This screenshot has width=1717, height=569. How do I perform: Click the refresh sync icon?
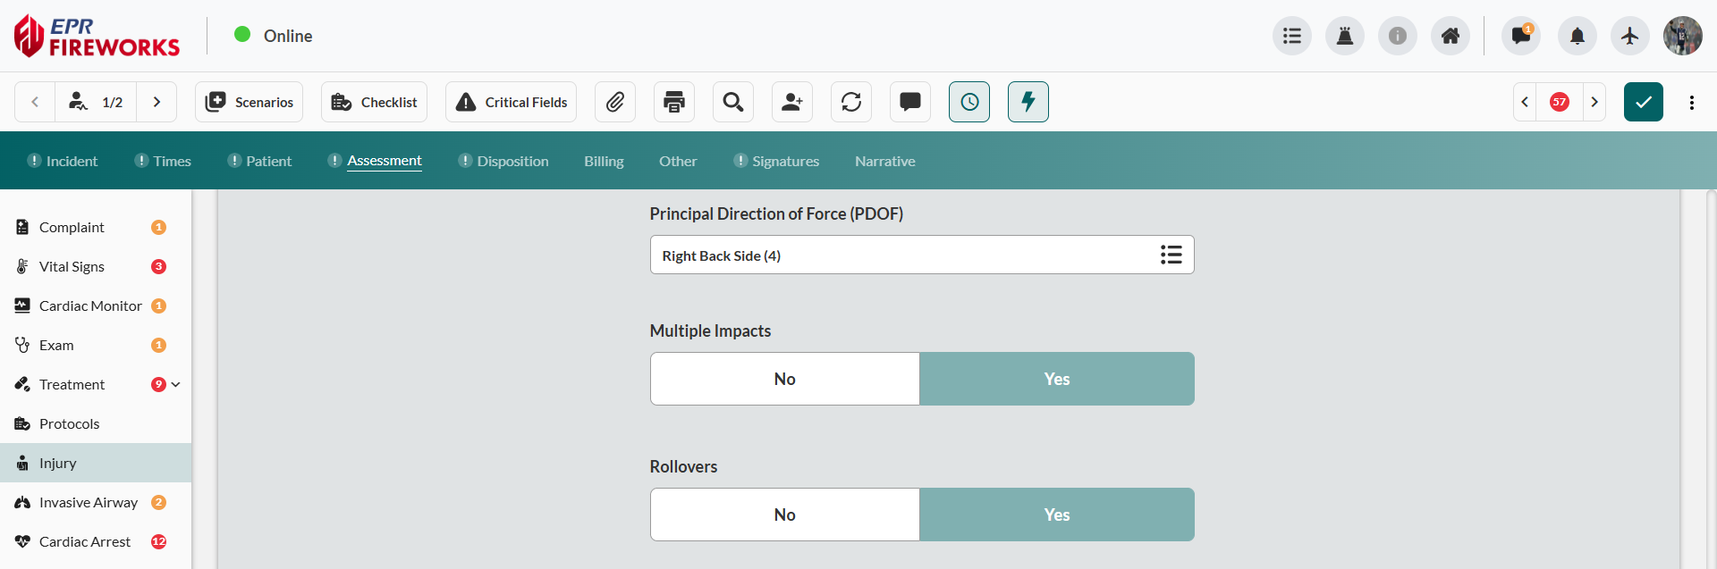coord(851,102)
